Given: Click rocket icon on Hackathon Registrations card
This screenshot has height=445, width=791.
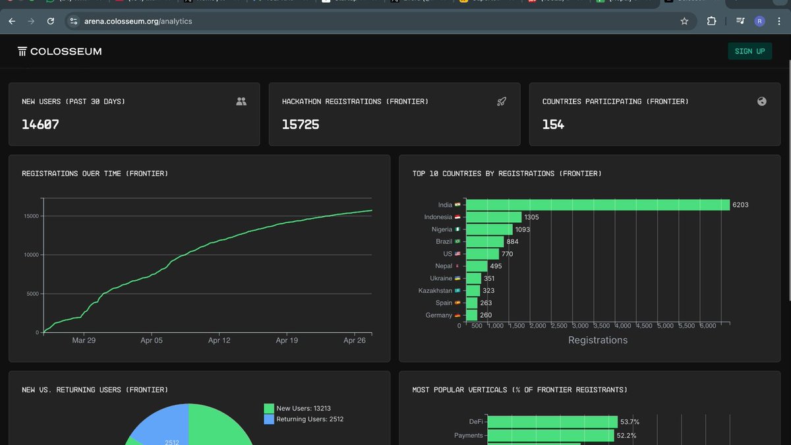Looking at the screenshot, I should coord(502,102).
